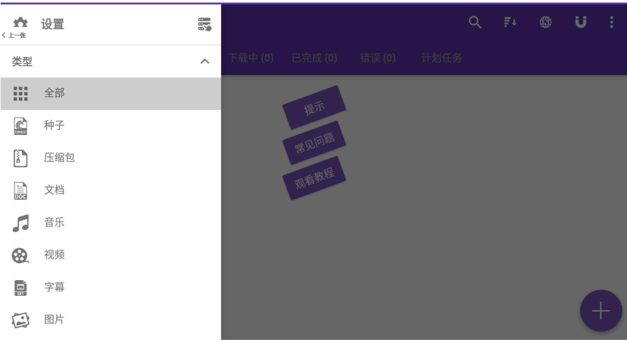The width and height of the screenshot is (627, 340).
Task: Add a magnet link via magnet icon
Action: tap(579, 23)
